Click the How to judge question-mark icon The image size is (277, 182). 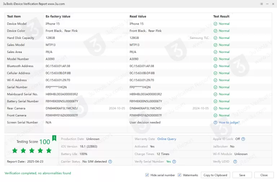[215, 123]
